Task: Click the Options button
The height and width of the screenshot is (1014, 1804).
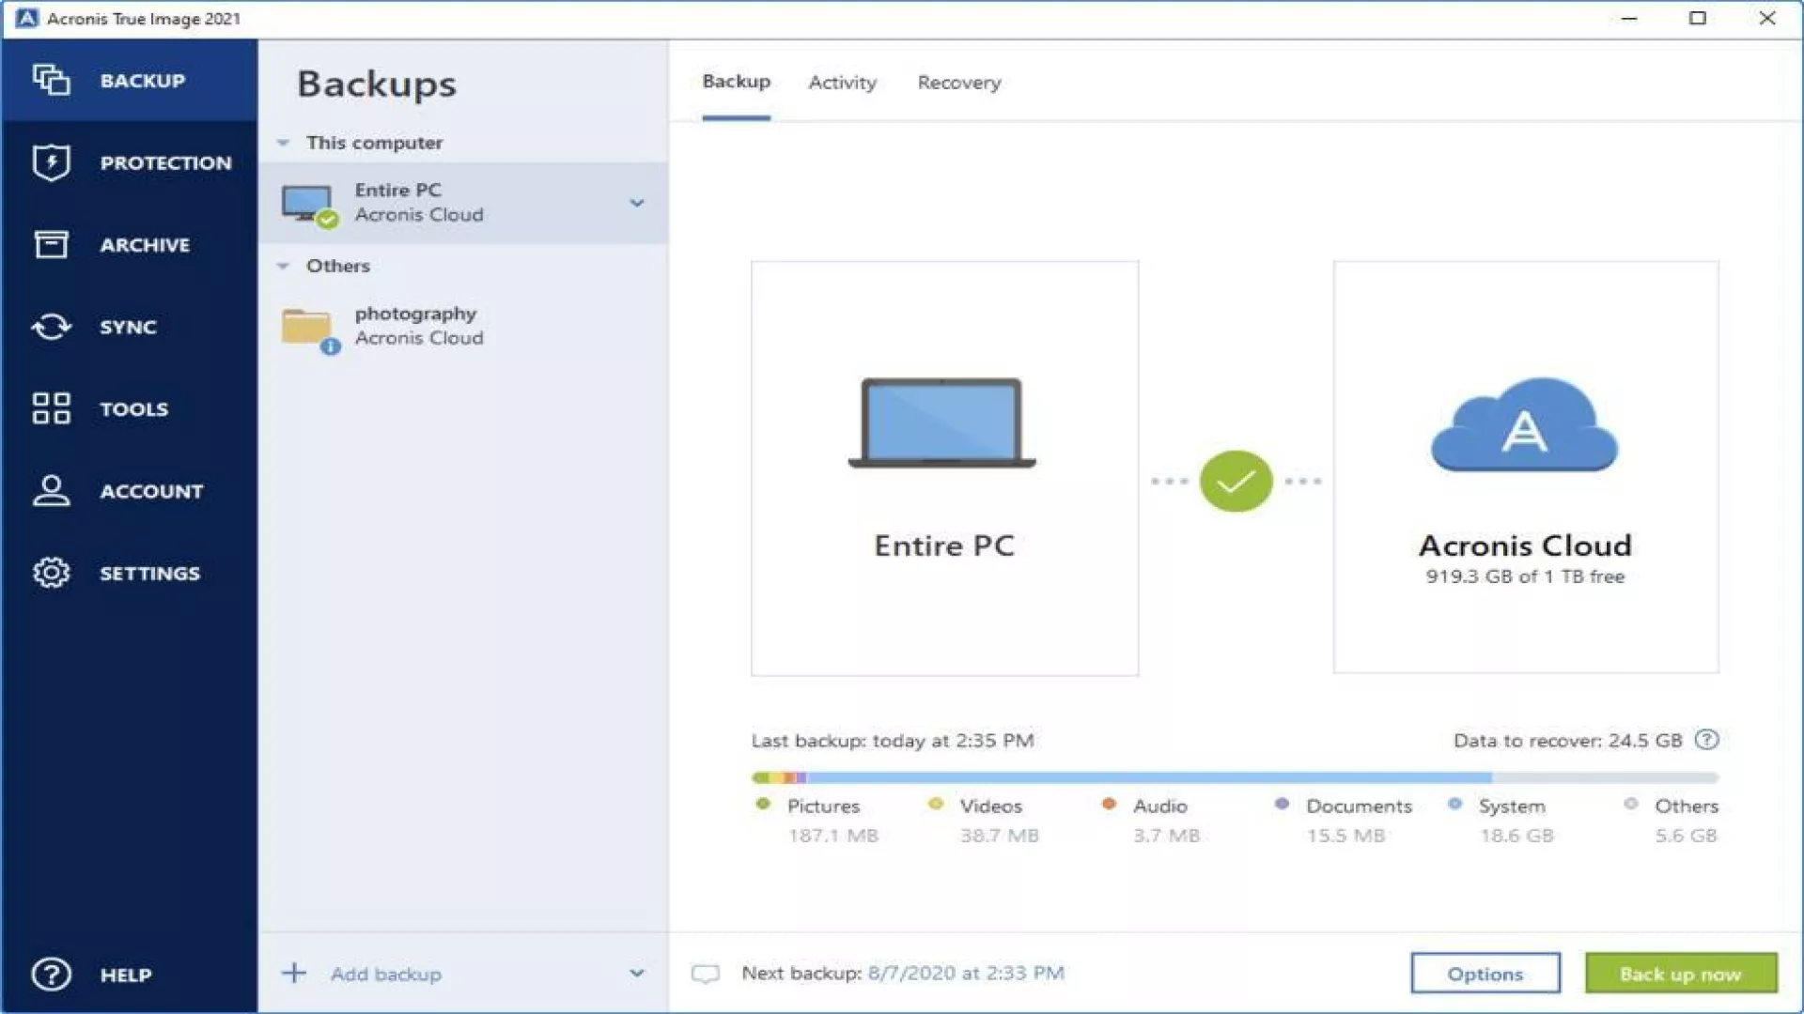Action: click(1485, 974)
